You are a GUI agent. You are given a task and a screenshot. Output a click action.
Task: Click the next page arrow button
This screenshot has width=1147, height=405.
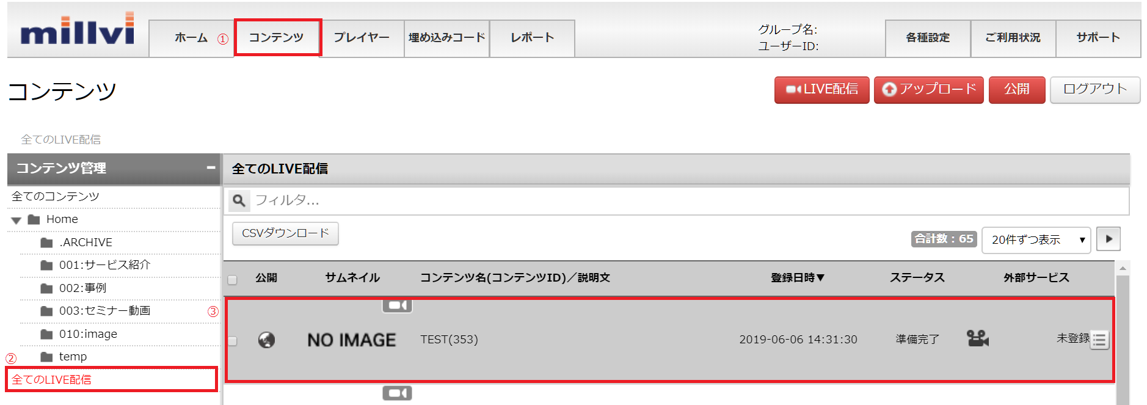[1109, 239]
